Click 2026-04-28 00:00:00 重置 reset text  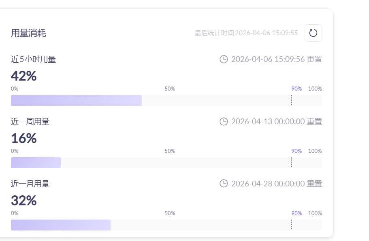276,184
